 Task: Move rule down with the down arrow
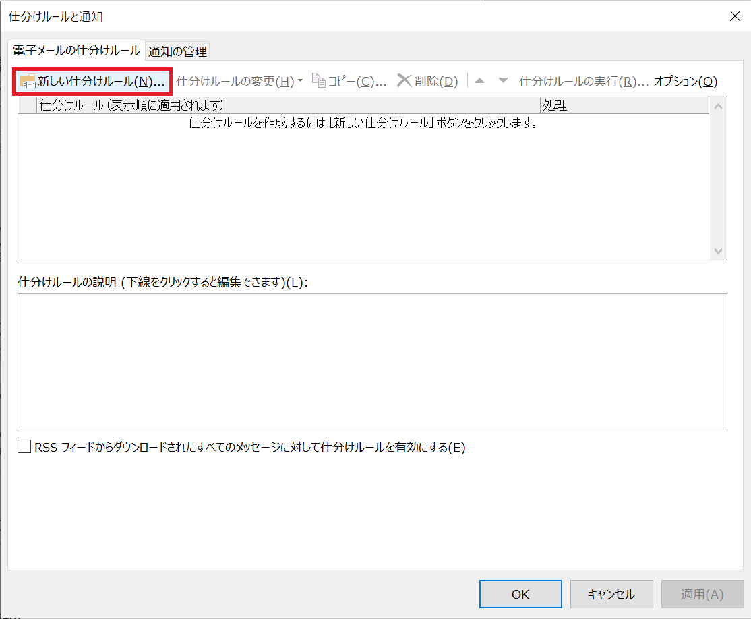pyautogui.click(x=503, y=81)
